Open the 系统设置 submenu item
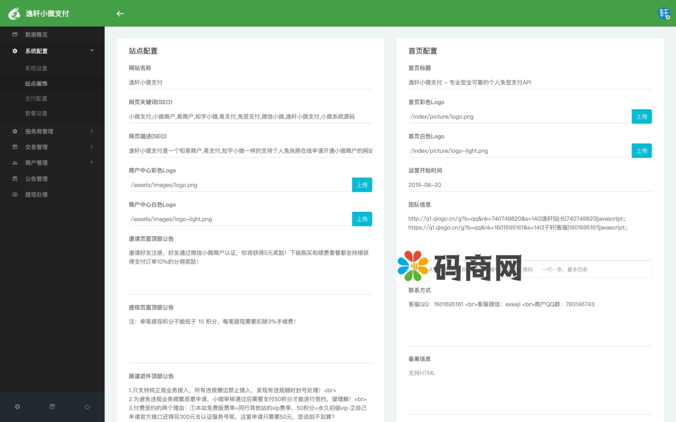This screenshot has width=676, height=422. pos(36,68)
